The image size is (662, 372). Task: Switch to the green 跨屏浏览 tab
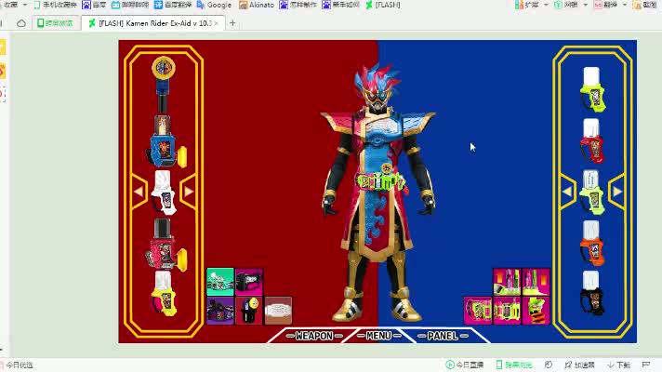coord(55,23)
